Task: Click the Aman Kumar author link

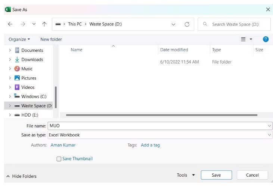Action: coord(63,145)
